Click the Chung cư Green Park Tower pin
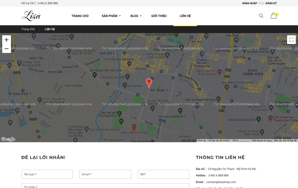This screenshot has width=298, height=188. point(262,132)
